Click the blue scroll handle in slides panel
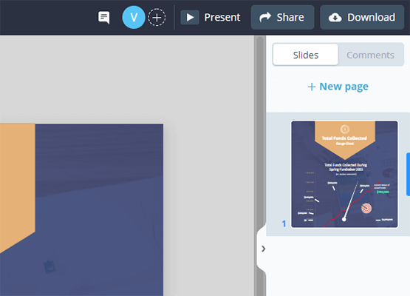410x296 pixels. tap(409, 174)
